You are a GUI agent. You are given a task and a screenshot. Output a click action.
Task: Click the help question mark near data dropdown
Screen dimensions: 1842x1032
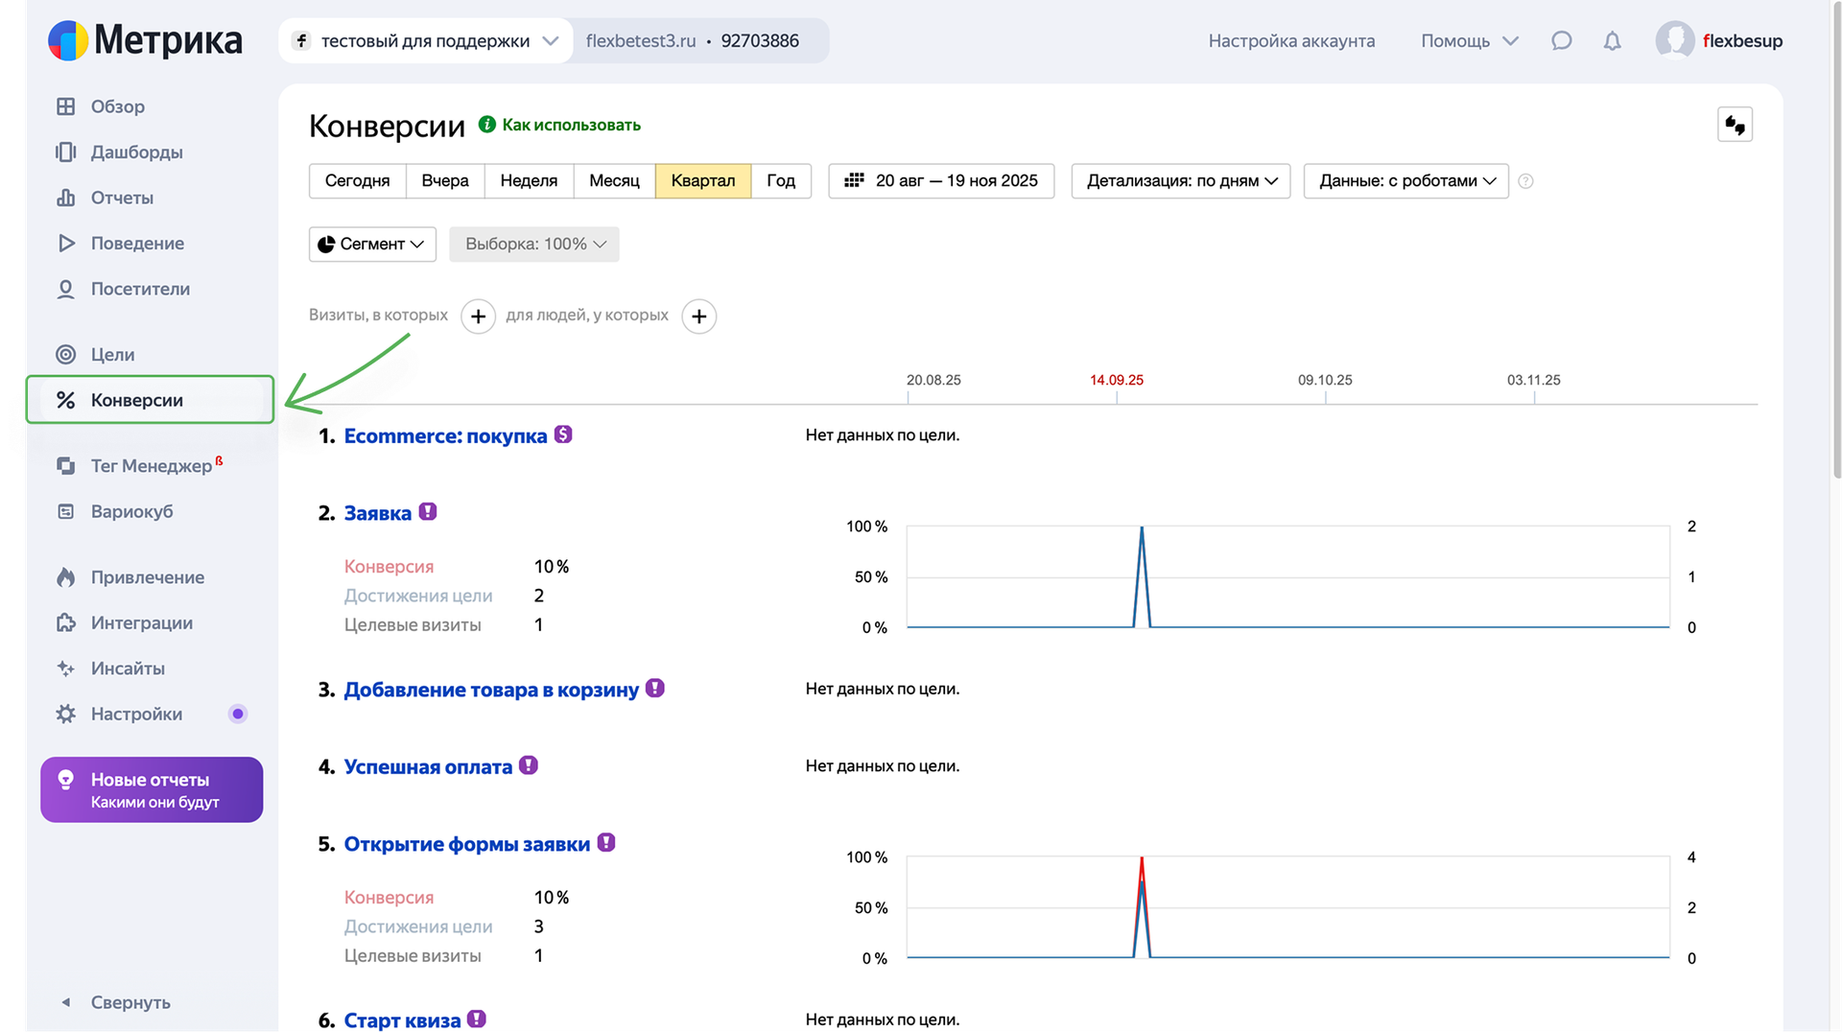(1525, 181)
